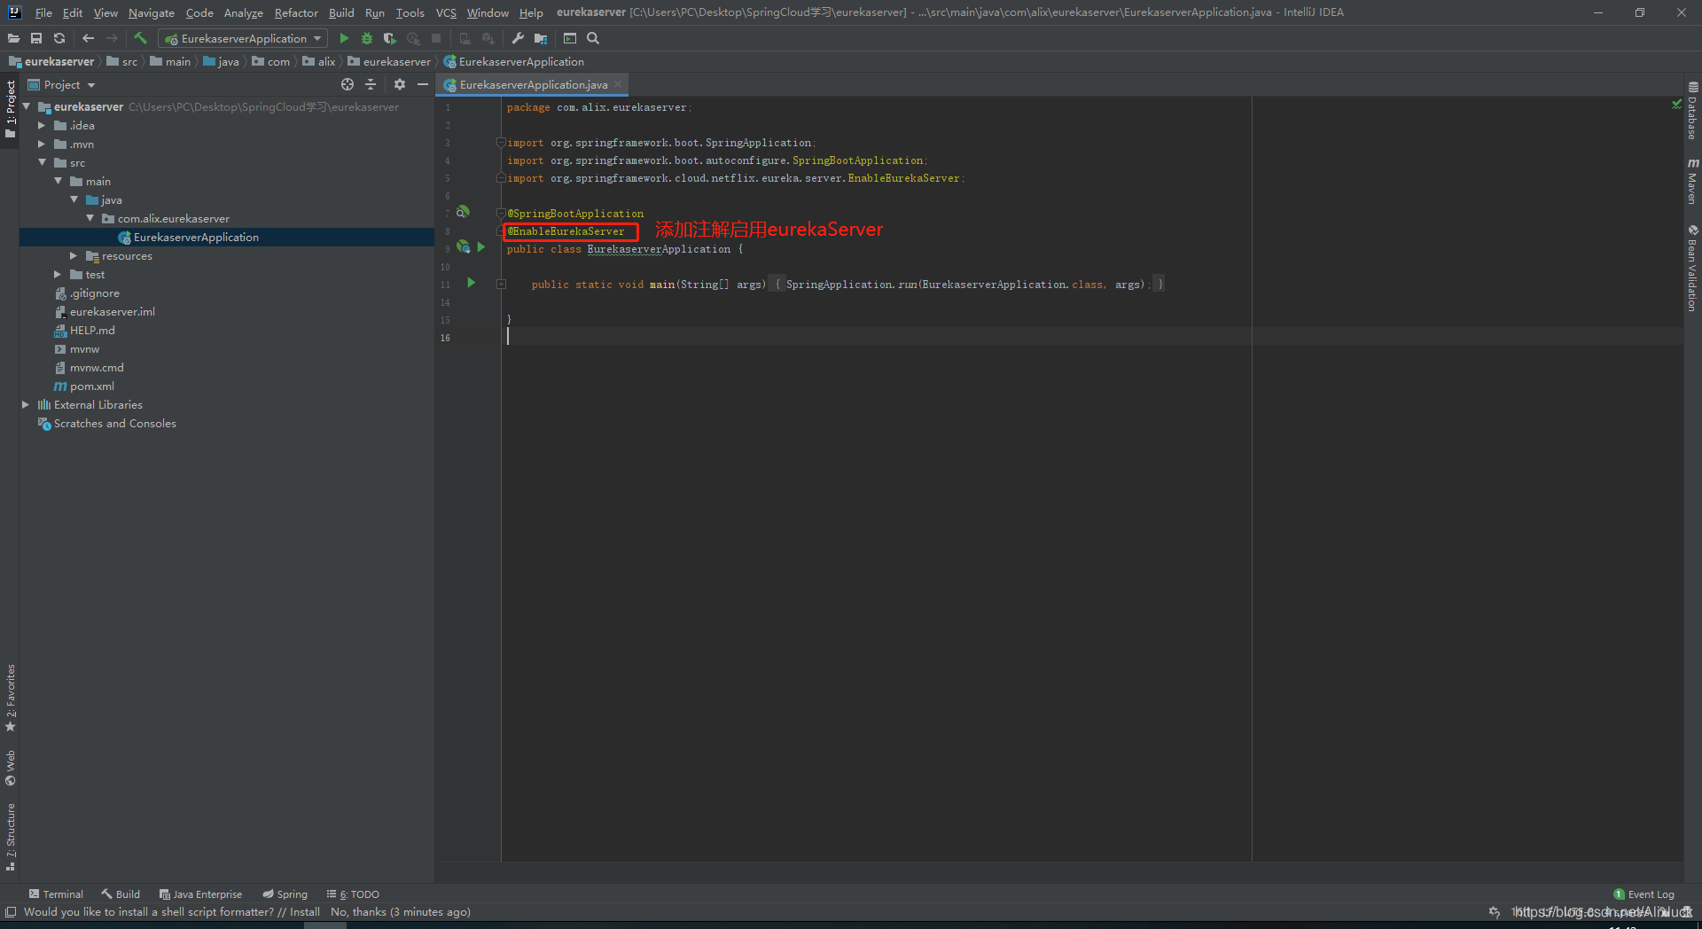
Task: Select pom.xml in the project tree
Action: (92, 386)
